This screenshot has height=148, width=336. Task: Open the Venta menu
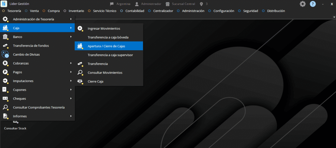[x=34, y=11]
